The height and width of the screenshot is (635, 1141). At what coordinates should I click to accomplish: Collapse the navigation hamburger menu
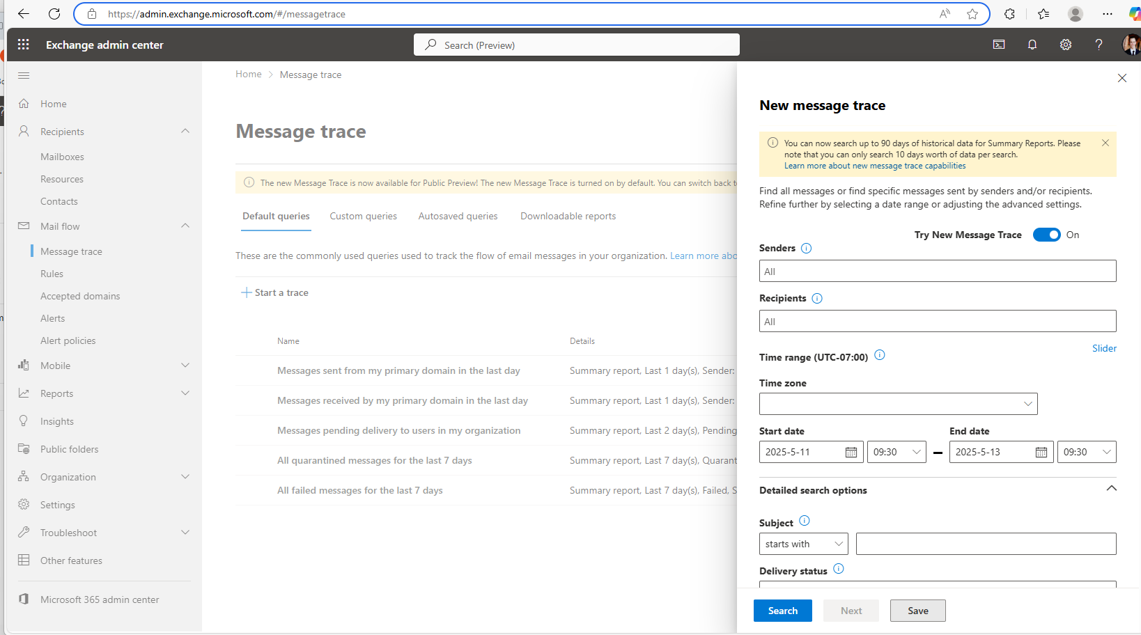24,75
